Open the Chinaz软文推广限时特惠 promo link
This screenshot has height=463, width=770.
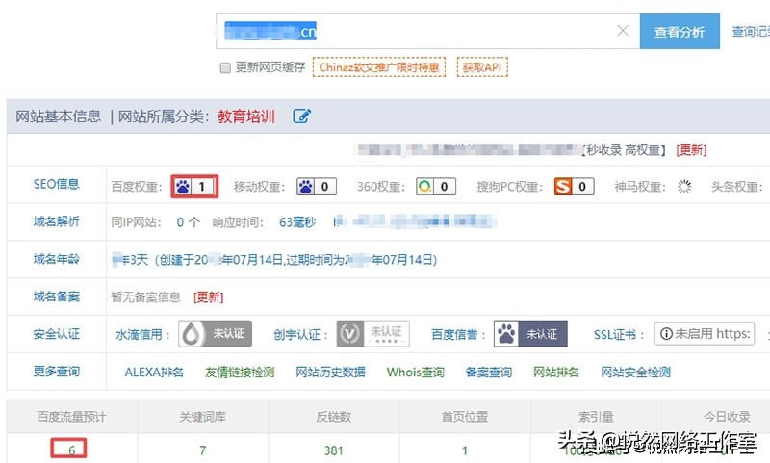pyautogui.click(x=379, y=67)
